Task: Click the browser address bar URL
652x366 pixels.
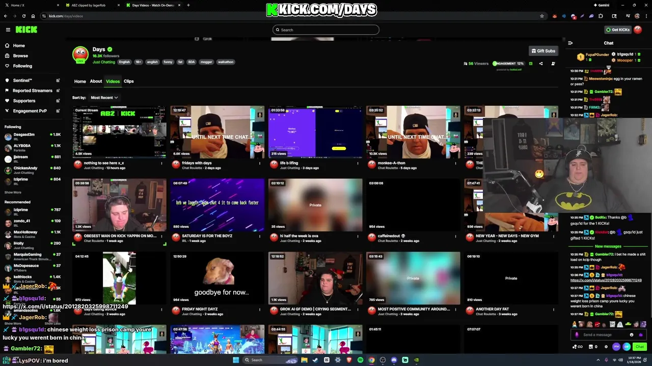Action: [66, 16]
